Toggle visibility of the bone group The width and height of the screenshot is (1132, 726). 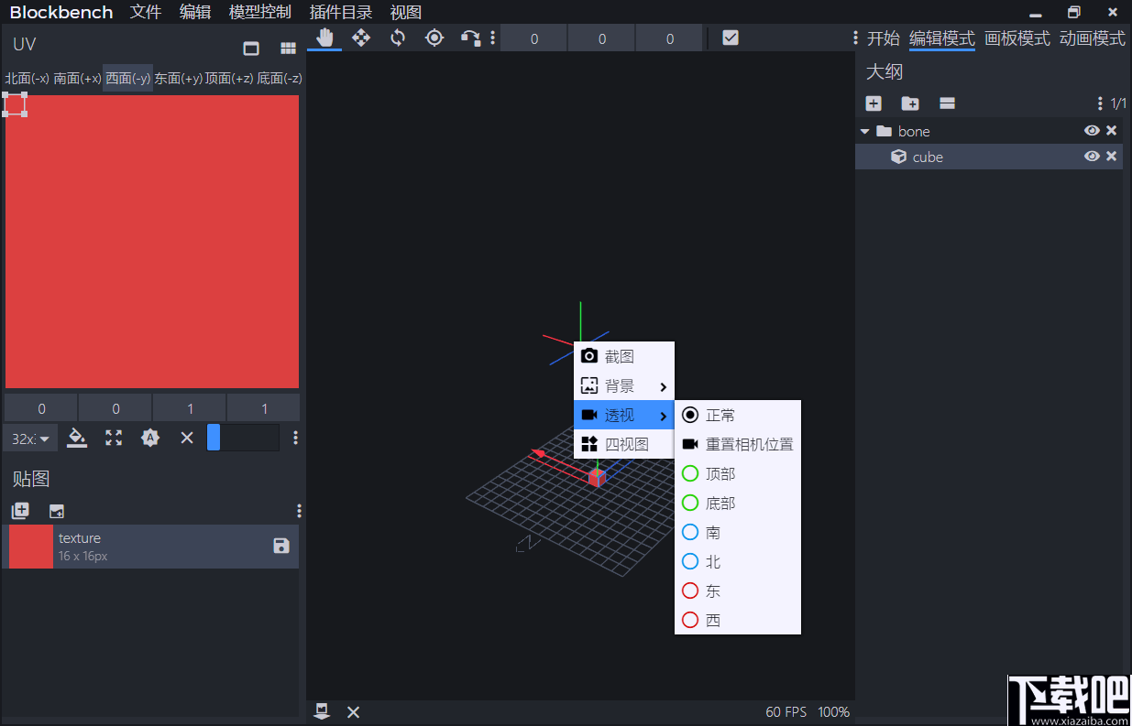coord(1092,130)
